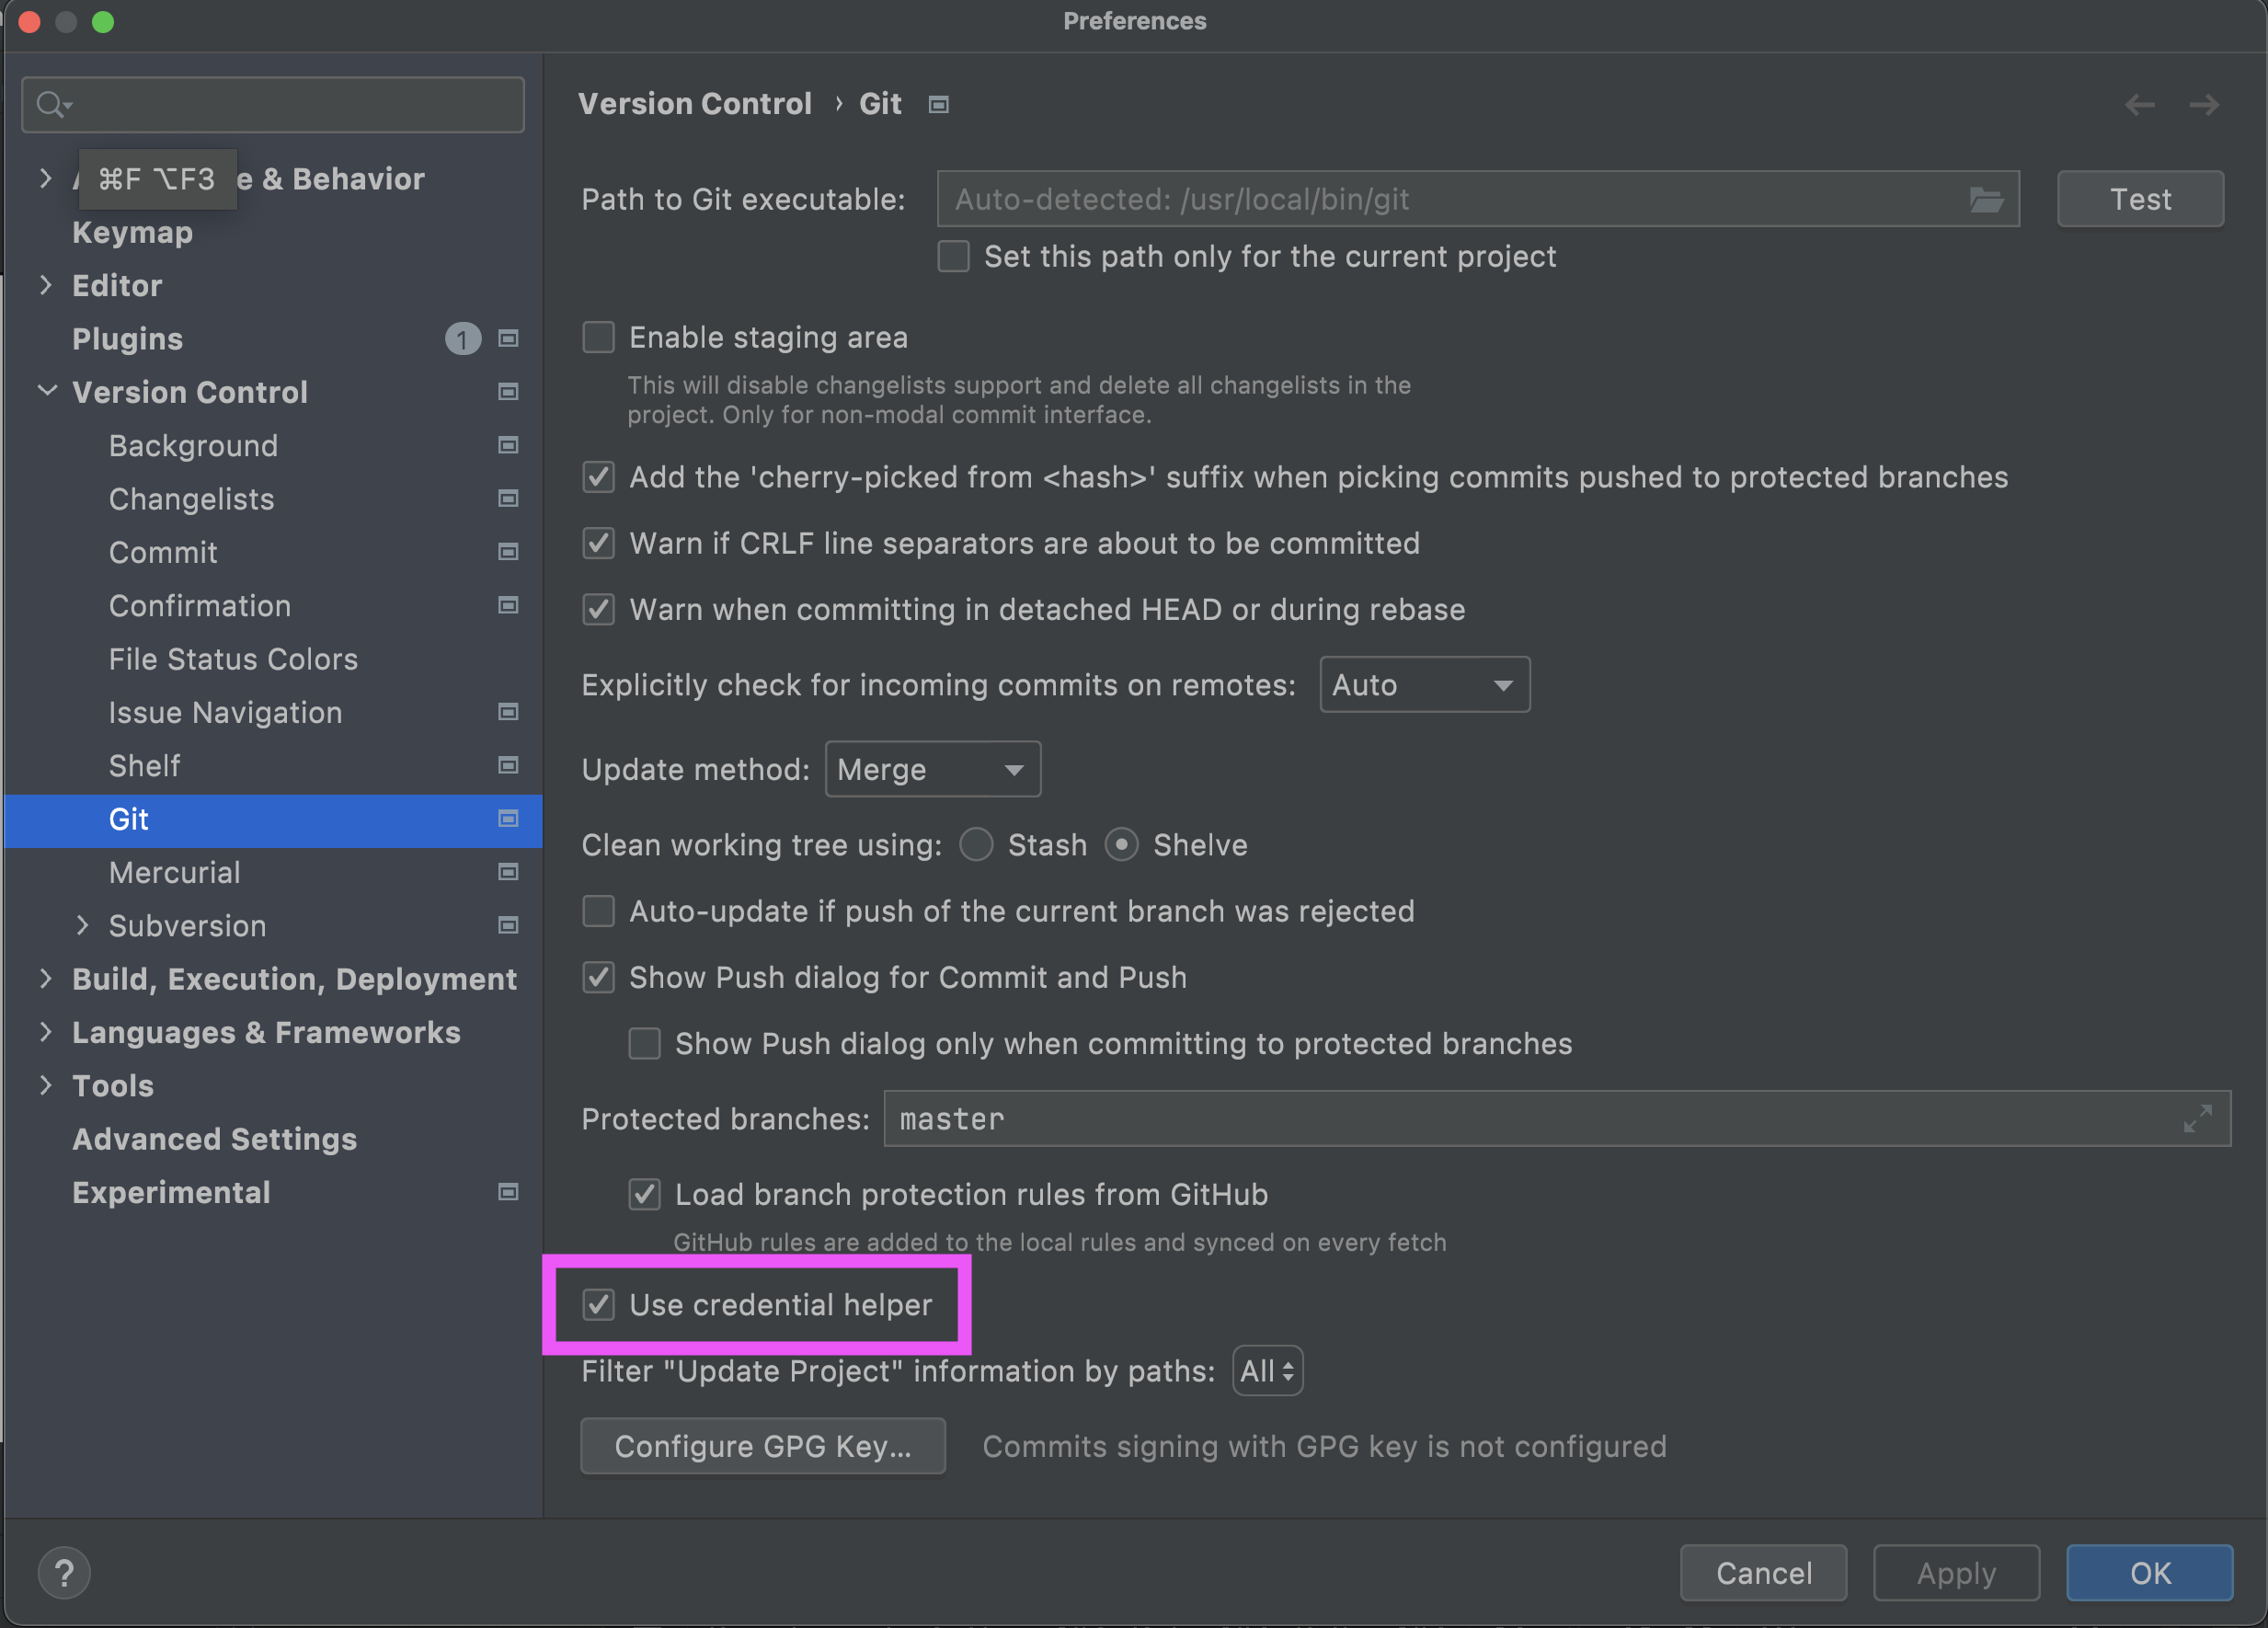Click the help question mark icon
2268x1628 pixels.
click(64, 1573)
